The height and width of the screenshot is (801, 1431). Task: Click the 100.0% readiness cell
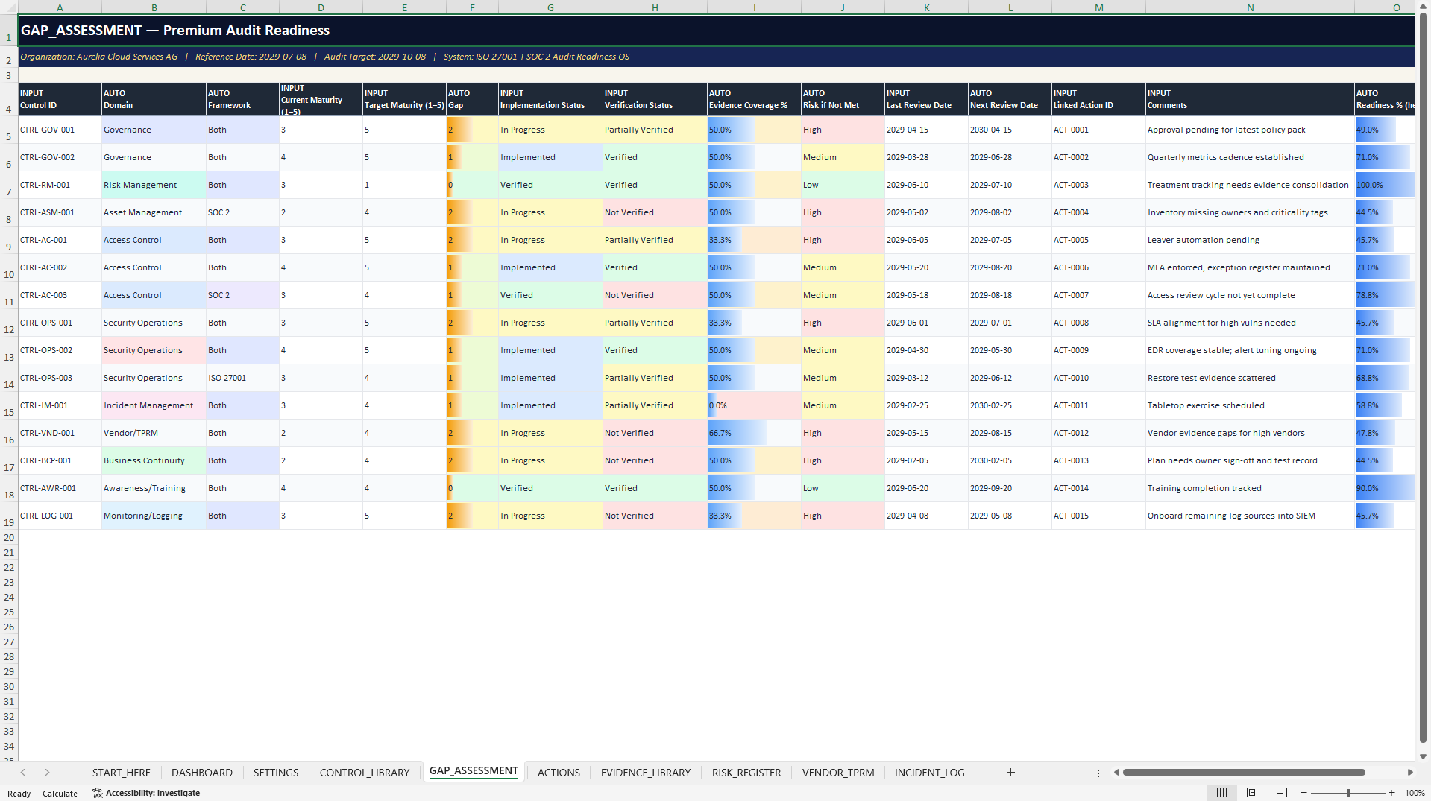pyautogui.click(x=1385, y=185)
